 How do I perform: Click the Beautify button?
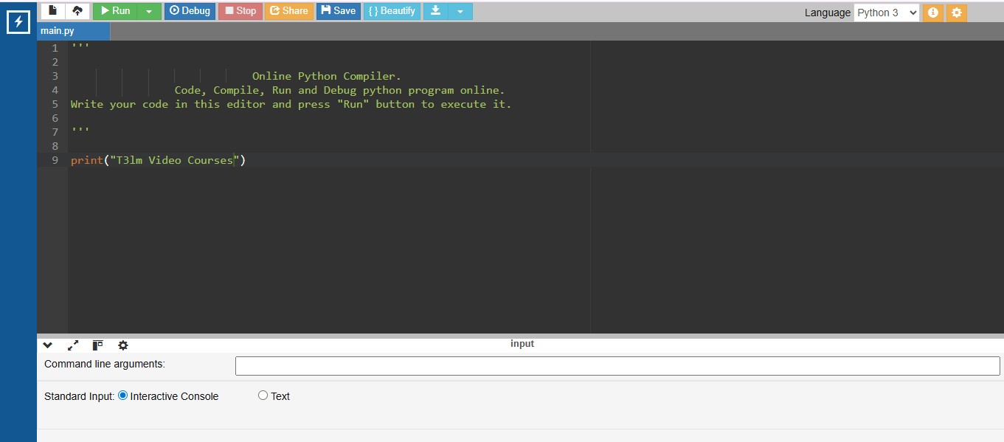(x=392, y=11)
